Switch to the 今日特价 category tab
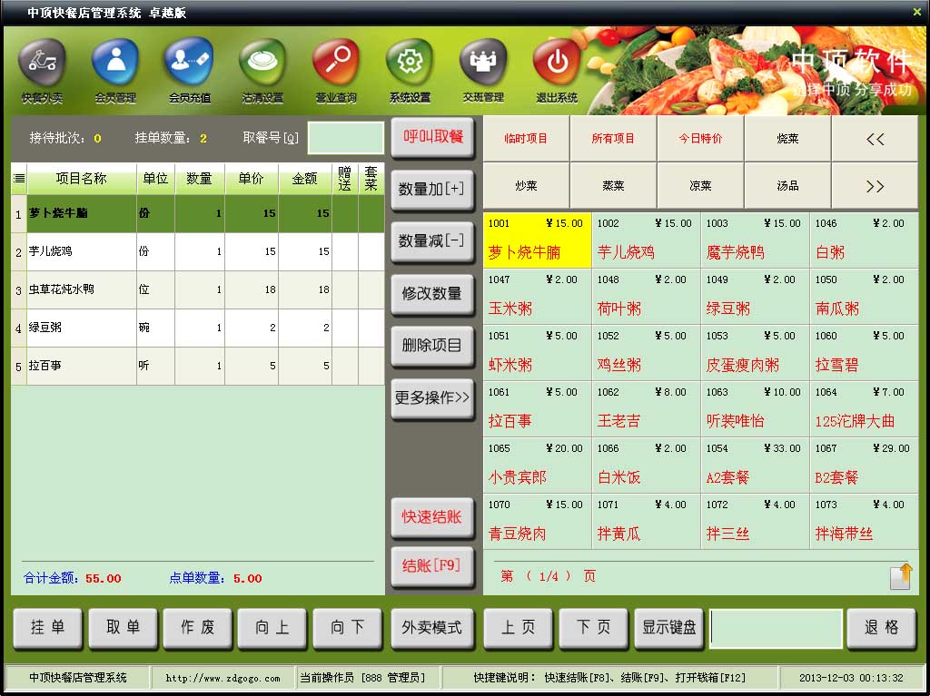This screenshot has height=696, width=930. (700, 139)
